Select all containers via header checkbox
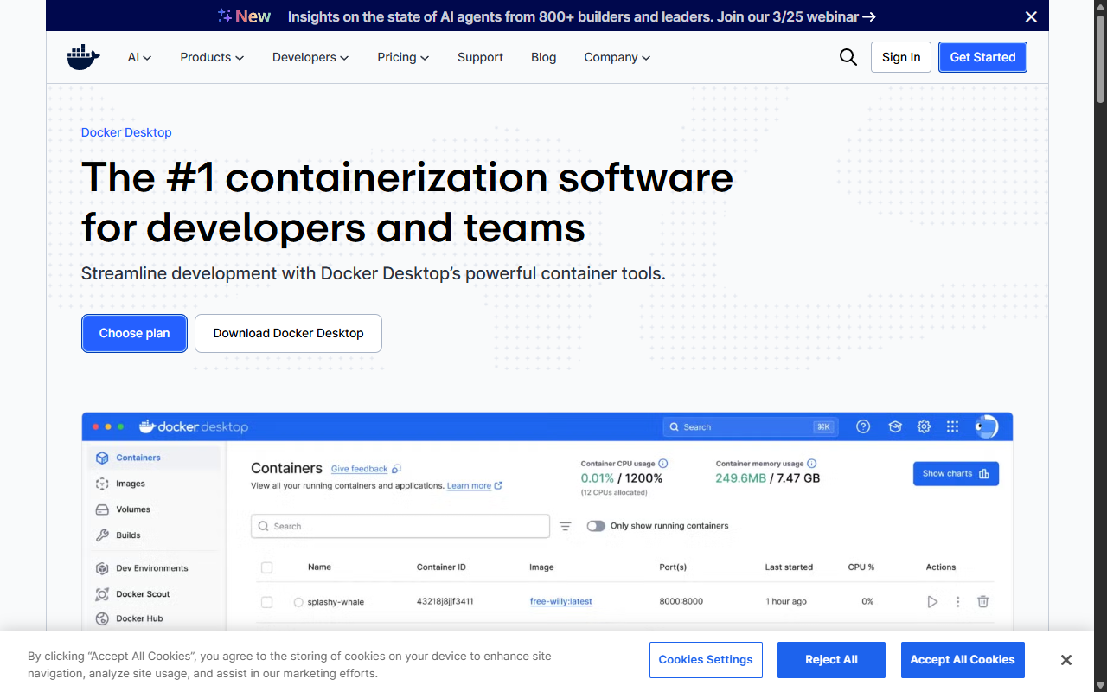Viewport: 1107px width, 692px height. [x=266, y=567]
